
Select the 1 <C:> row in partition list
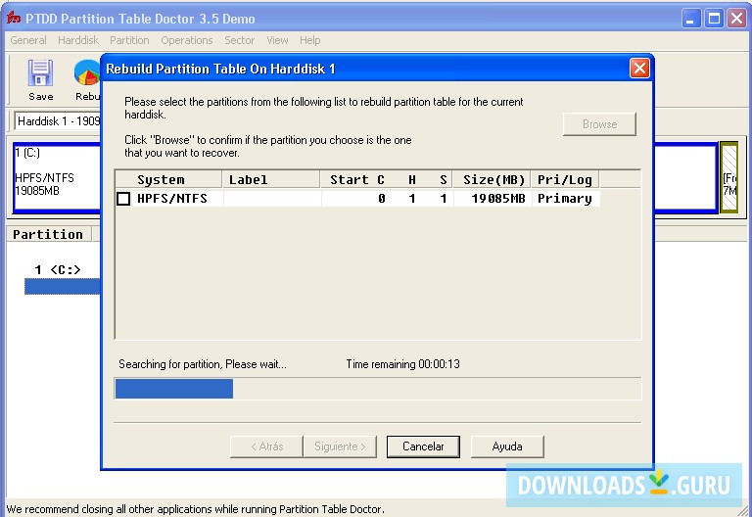click(58, 270)
